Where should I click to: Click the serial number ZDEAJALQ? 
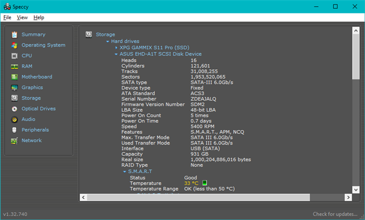pyautogui.click(x=203, y=99)
